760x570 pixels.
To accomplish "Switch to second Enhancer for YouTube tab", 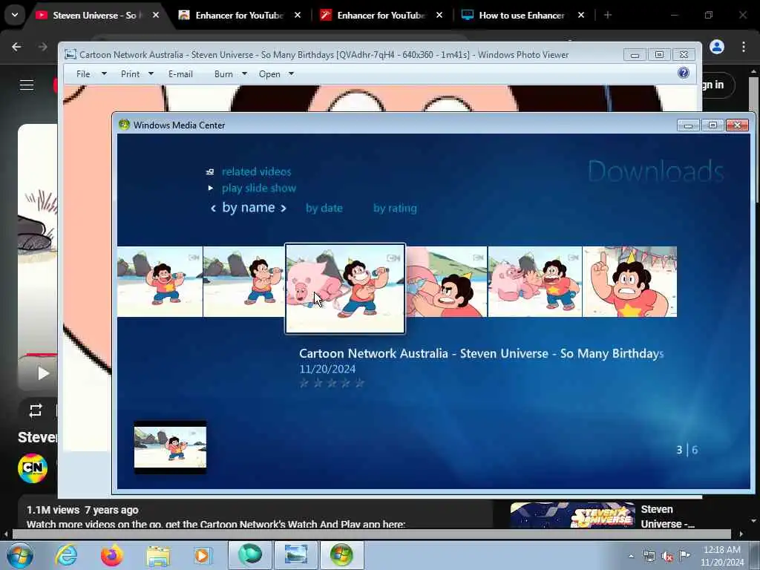I will point(381,15).
